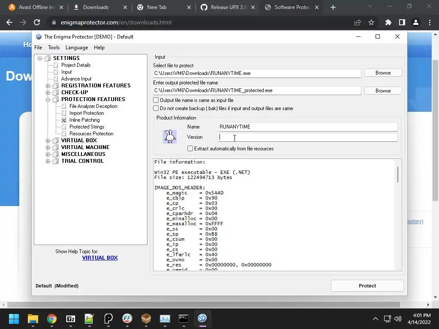The height and width of the screenshot is (329, 439).
Task: Open Chrome profile avatar icon
Action: (416, 22)
